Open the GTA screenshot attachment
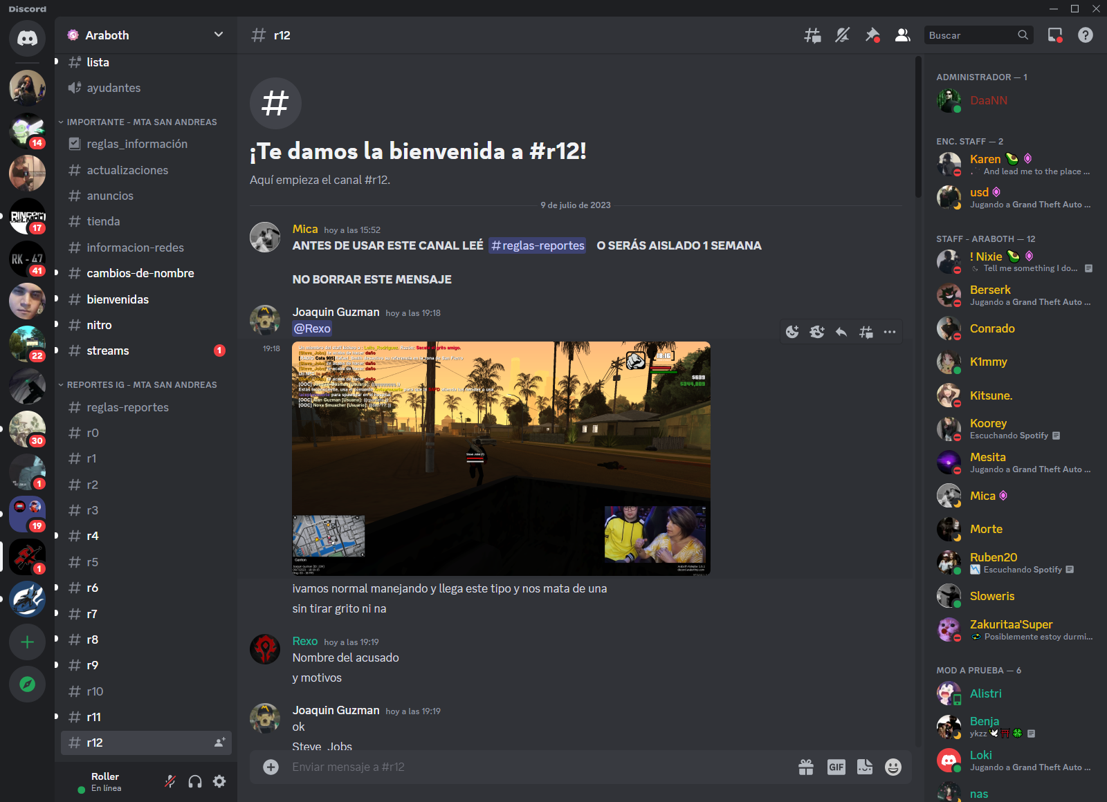 click(501, 458)
